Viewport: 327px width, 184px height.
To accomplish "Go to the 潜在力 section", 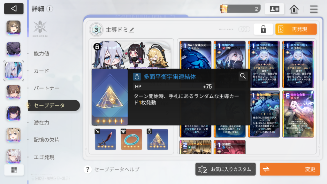I will coord(42,123).
